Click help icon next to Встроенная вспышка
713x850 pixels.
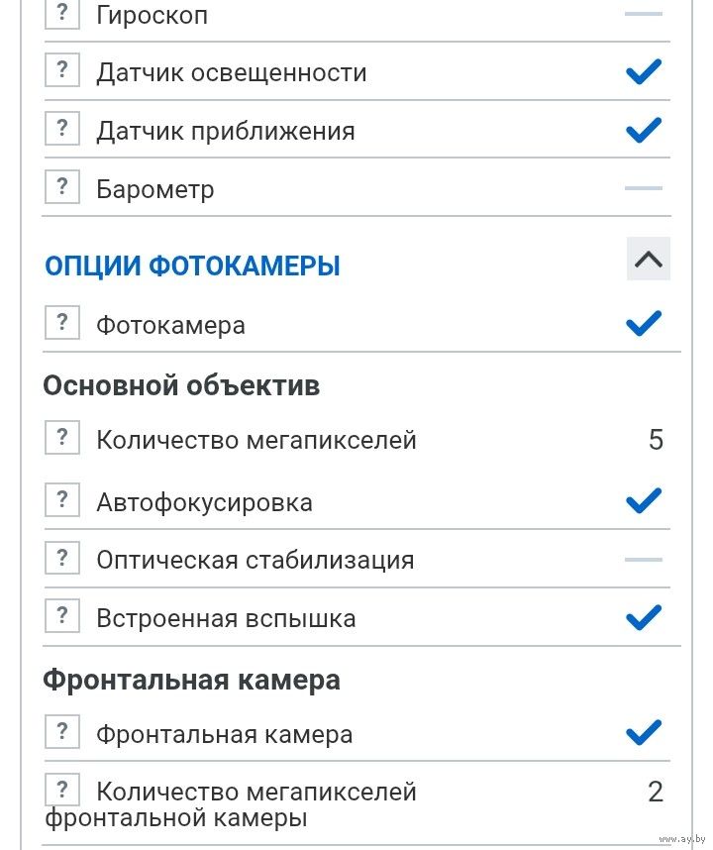(62, 616)
